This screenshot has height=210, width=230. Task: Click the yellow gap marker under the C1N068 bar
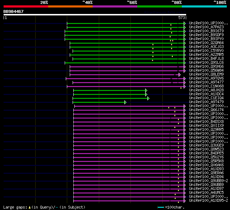point(181,88)
